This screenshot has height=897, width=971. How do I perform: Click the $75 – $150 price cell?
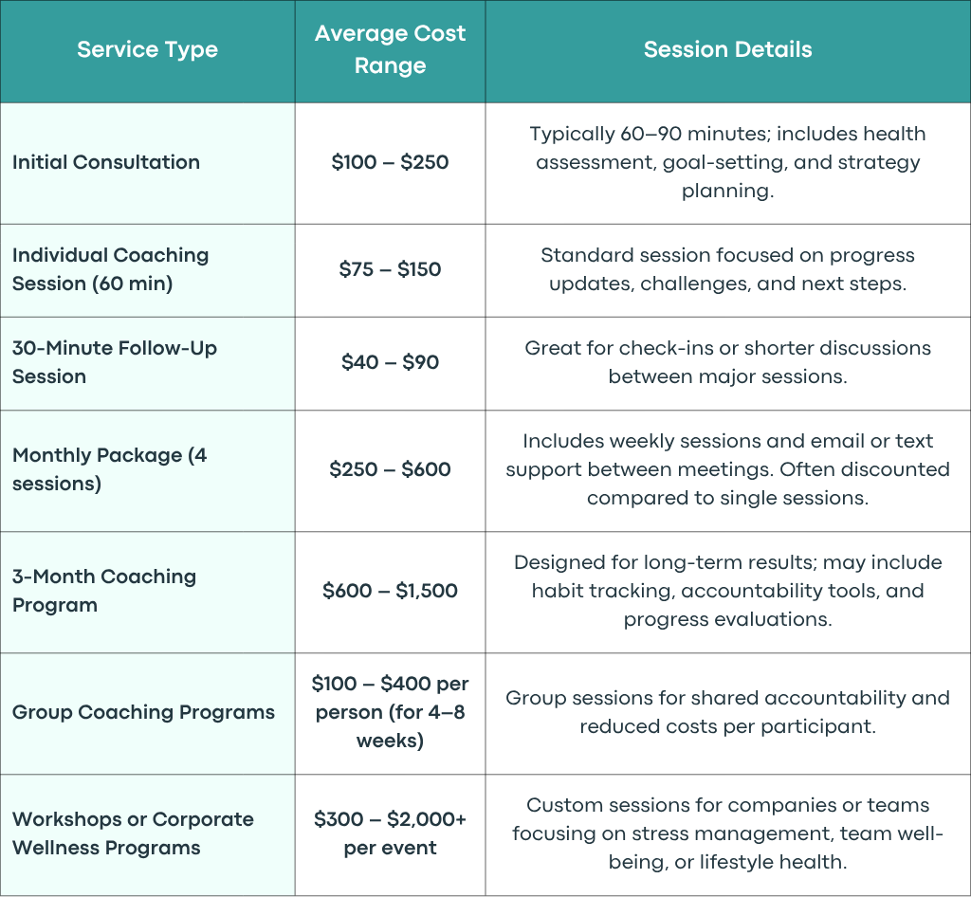pos(390,269)
